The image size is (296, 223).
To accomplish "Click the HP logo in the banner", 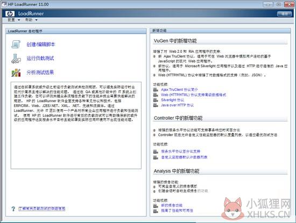I will click(10, 13).
